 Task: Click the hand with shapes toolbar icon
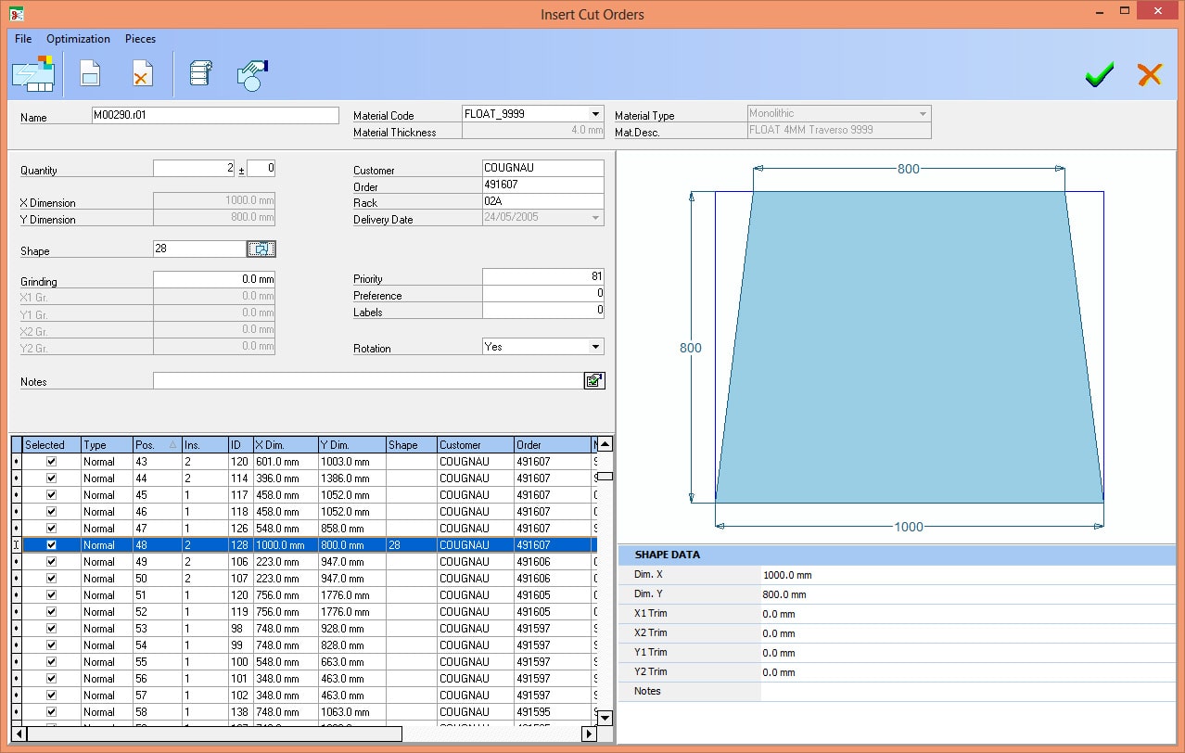click(x=251, y=74)
